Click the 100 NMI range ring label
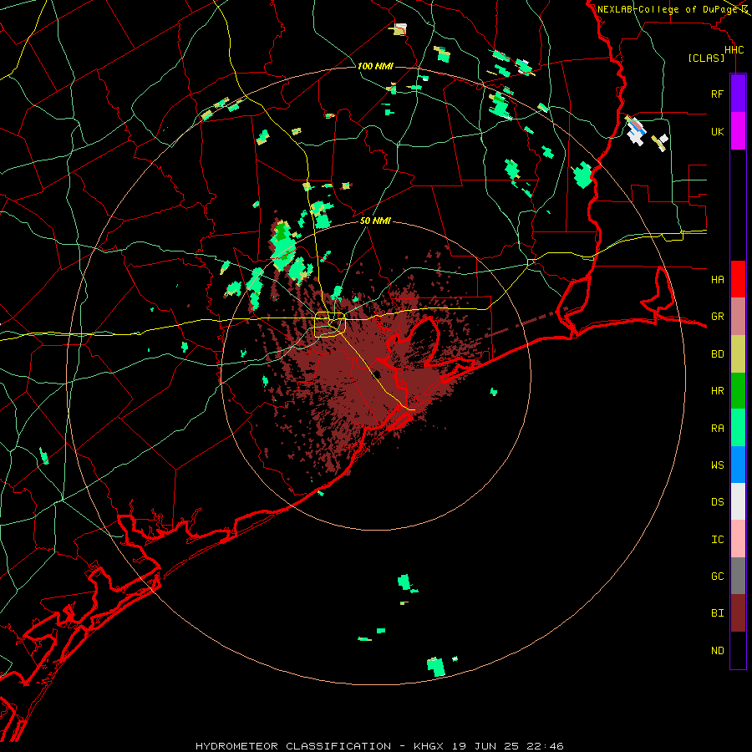Image resolution: width=752 pixels, height=752 pixels. [375, 66]
